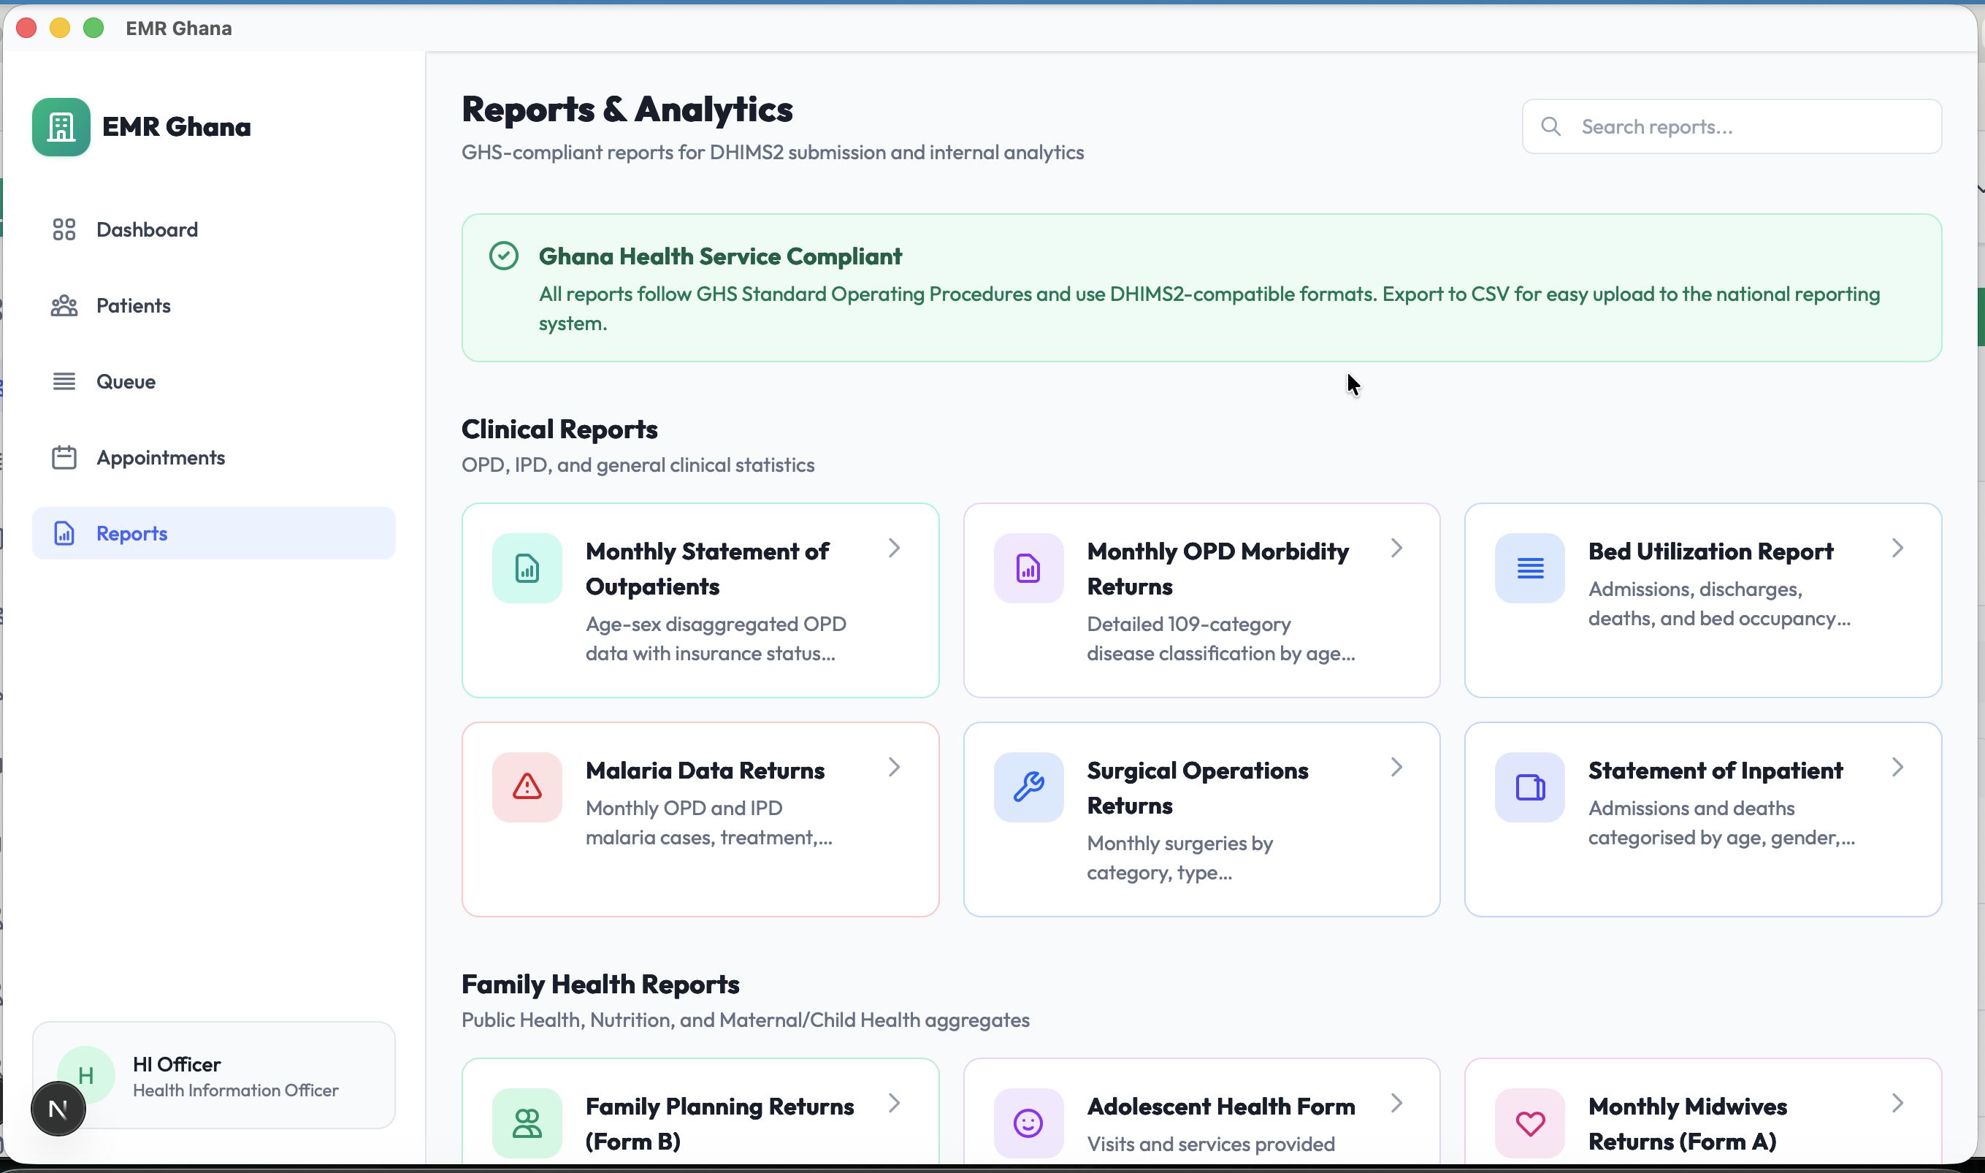Select the Reports bar-chart icon
The image size is (1985, 1173).
pyautogui.click(x=64, y=532)
